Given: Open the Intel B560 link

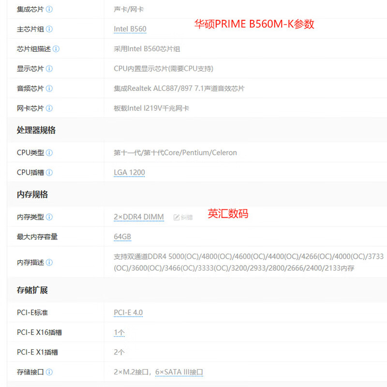Looking at the screenshot, I should tap(130, 29).
